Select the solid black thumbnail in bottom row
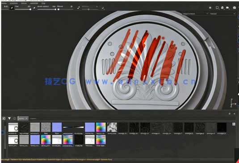The height and width of the screenshot is (163, 239). [79, 139]
